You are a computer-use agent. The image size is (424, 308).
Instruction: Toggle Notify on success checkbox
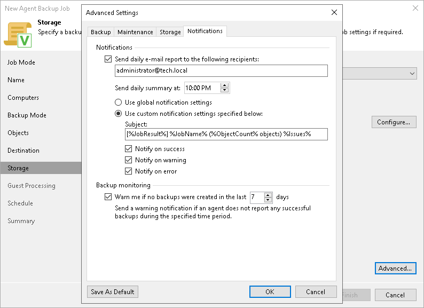pyautogui.click(x=129, y=149)
